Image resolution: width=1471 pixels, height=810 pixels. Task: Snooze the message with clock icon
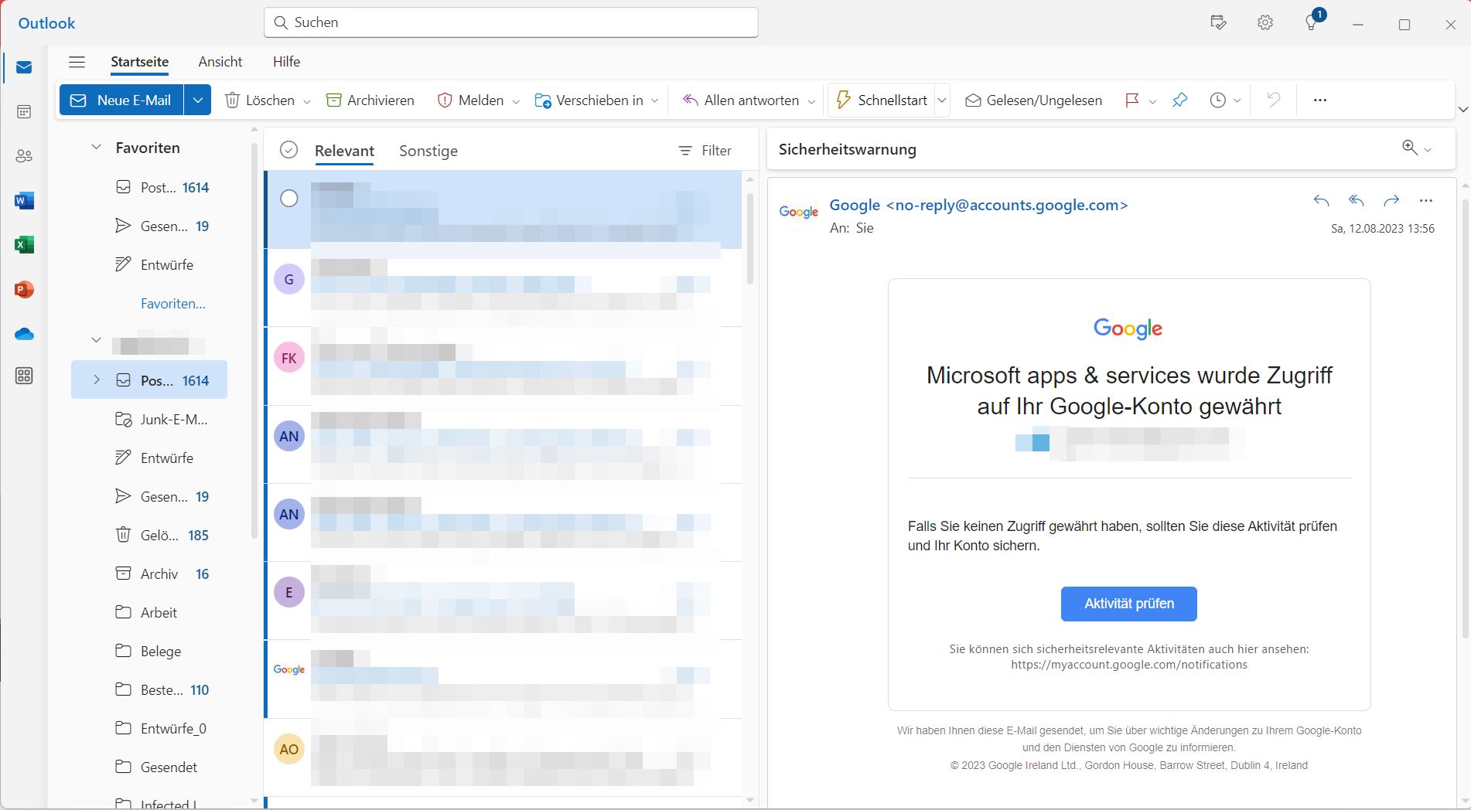pos(1217,100)
